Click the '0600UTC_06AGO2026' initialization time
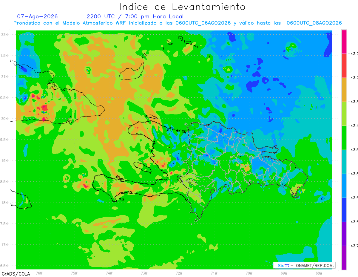The height and width of the screenshot is (277, 358). [x=203, y=23]
